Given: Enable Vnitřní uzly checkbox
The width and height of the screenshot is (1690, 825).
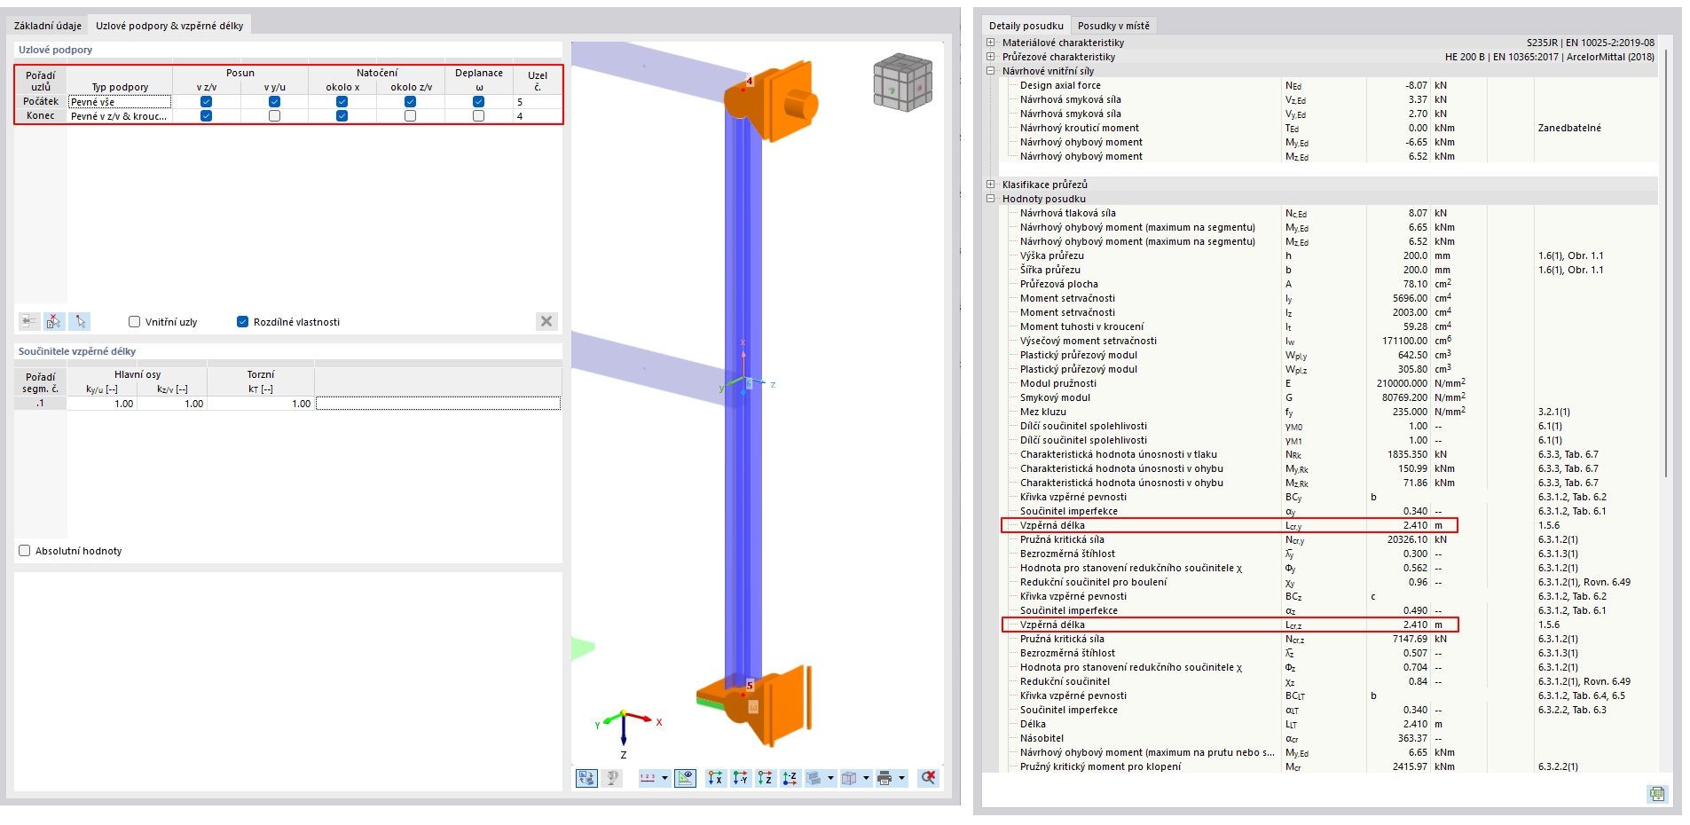Looking at the screenshot, I should point(134,322).
